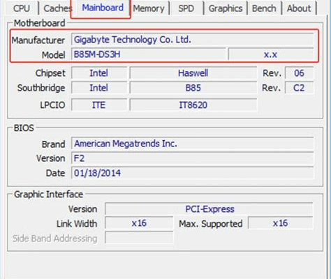The width and height of the screenshot is (331, 279).
Task: Click the Link Width label
Action: click(x=77, y=224)
